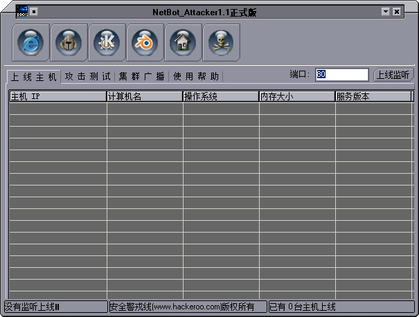
Task: Click the 计算机名 column header
Action: point(145,97)
